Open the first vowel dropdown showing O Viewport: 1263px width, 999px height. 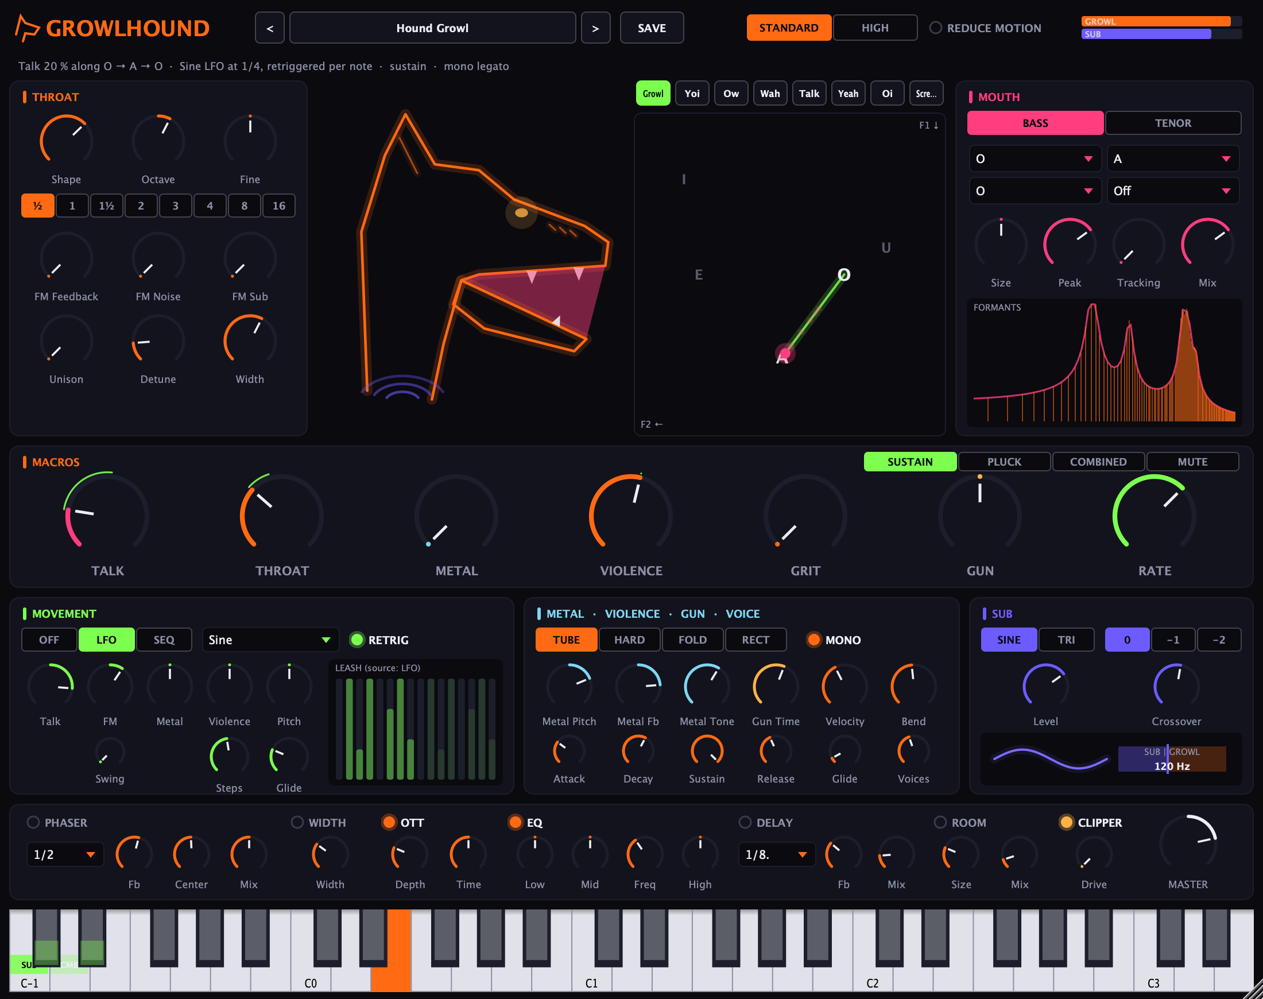[1035, 158]
